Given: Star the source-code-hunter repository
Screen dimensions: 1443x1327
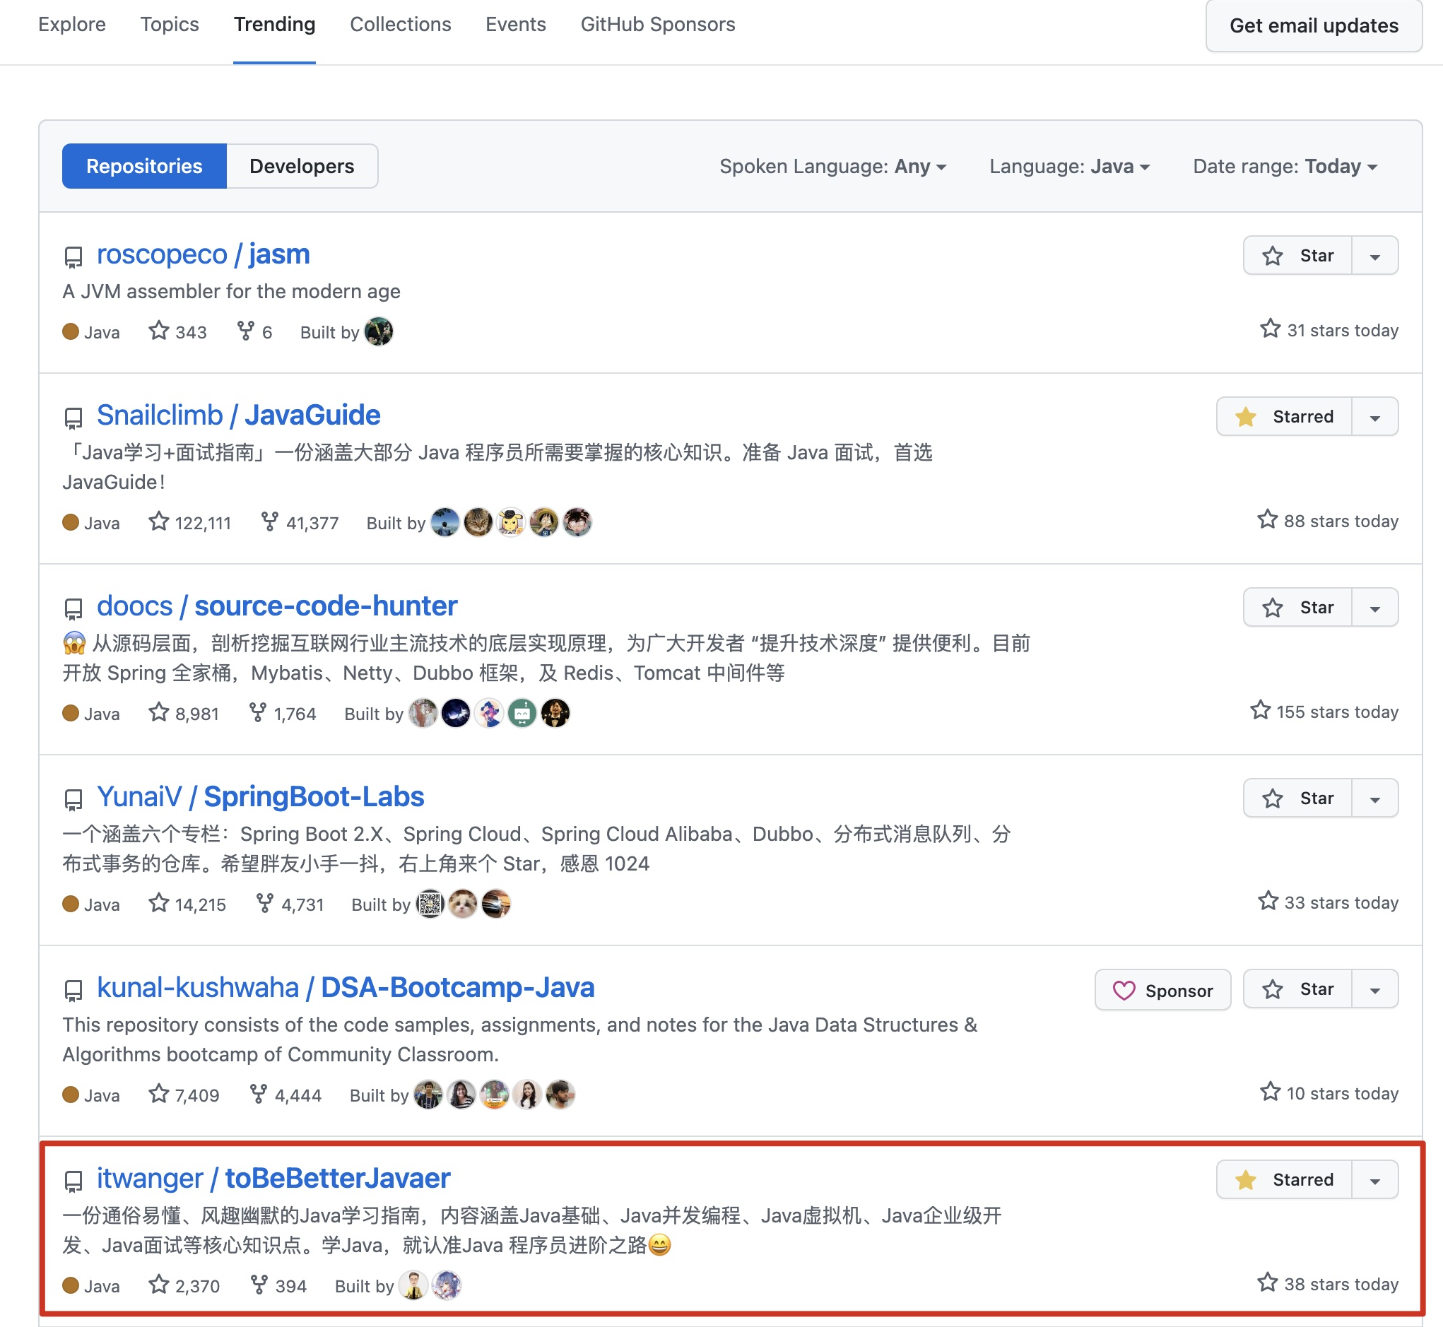Looking at the screenshot, I should pos(1297,608).
